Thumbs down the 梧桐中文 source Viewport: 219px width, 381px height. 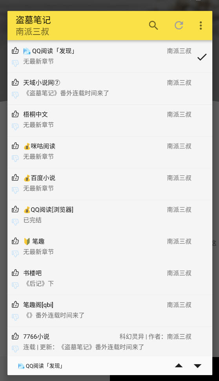pyautogui.click(x=15, y=127)
